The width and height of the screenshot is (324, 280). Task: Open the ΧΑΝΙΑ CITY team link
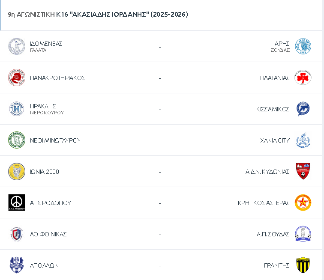(x=275, y=140)
